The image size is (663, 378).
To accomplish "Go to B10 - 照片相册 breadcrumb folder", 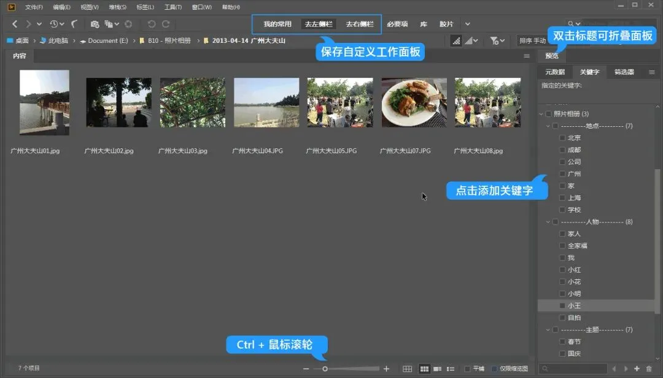I will [x=169, y=40].
